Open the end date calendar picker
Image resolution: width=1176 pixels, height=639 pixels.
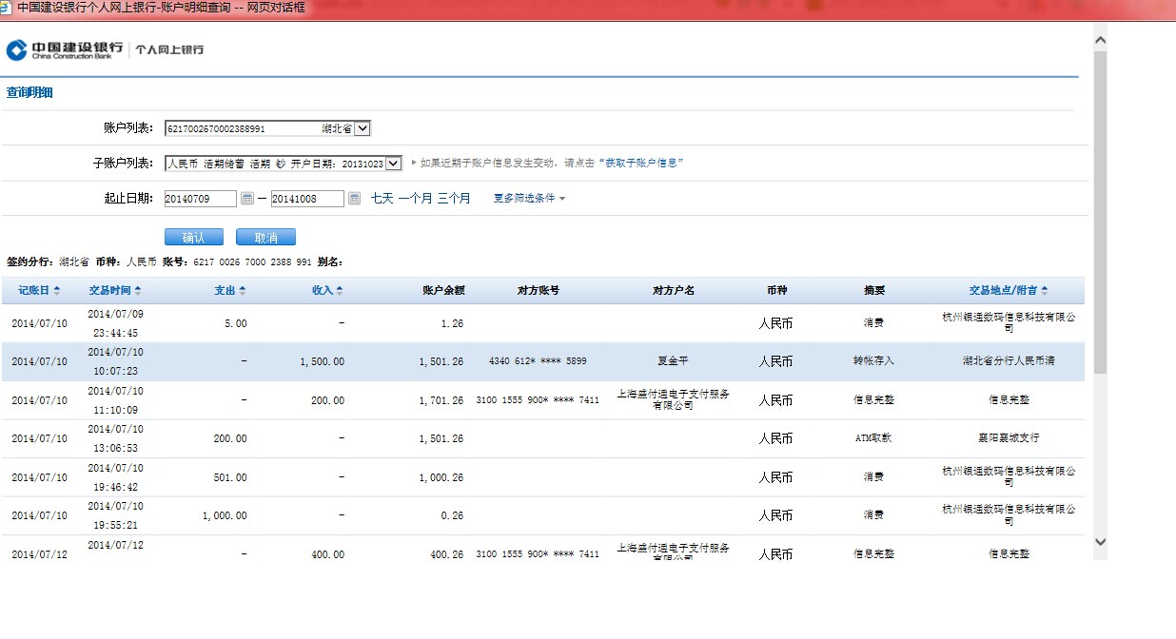click(x=355, y=199)
